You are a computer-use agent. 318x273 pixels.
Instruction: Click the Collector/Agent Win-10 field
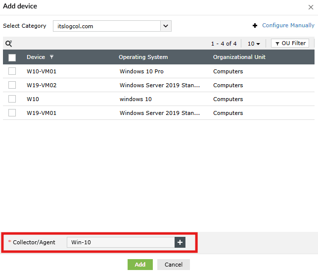pos(121,242)
